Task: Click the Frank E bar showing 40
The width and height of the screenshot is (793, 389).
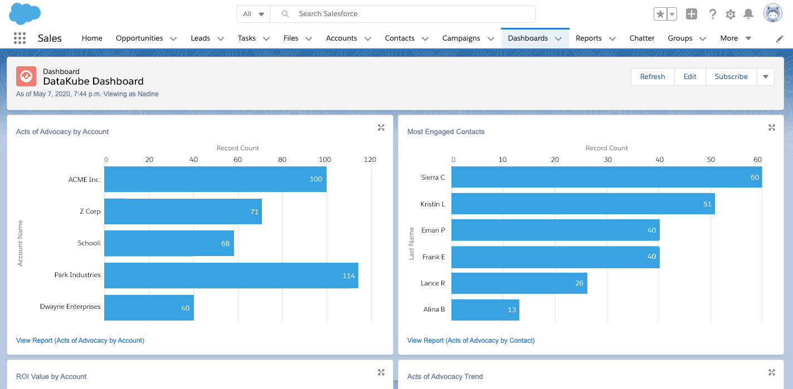Action: [556, 257]
